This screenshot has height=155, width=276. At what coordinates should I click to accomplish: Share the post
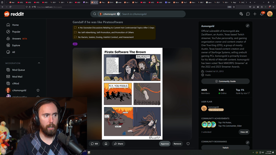[x=119, y=144]
